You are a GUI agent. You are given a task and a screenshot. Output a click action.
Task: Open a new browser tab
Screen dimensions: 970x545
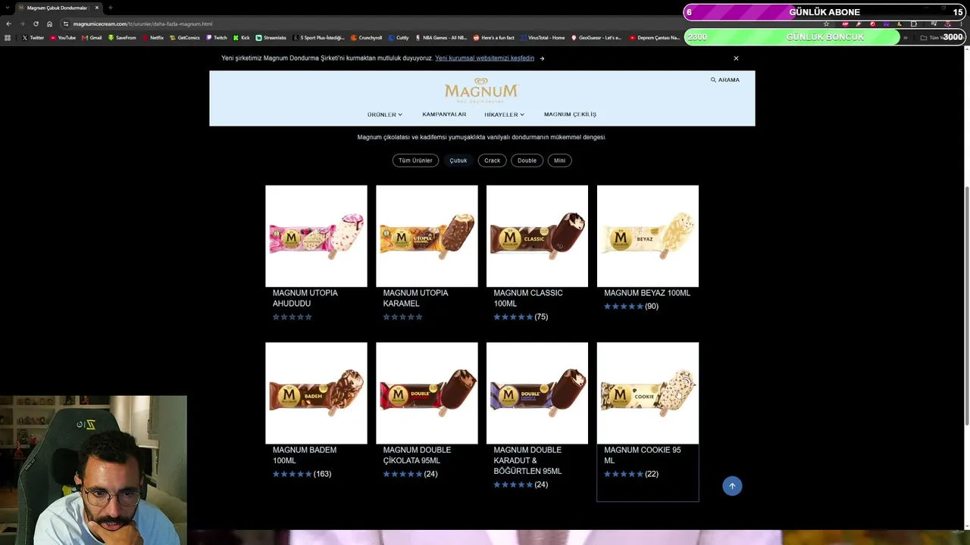click(x=110, y=8)
